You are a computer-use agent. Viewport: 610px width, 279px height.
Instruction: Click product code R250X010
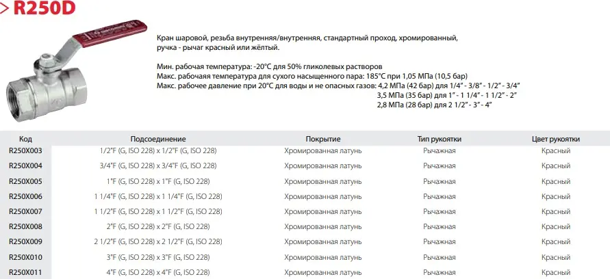[x=25, y=257]
